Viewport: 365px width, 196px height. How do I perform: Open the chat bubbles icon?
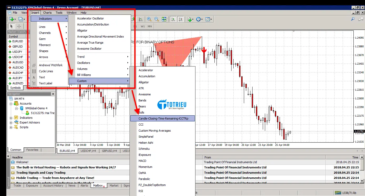point(361,19)
